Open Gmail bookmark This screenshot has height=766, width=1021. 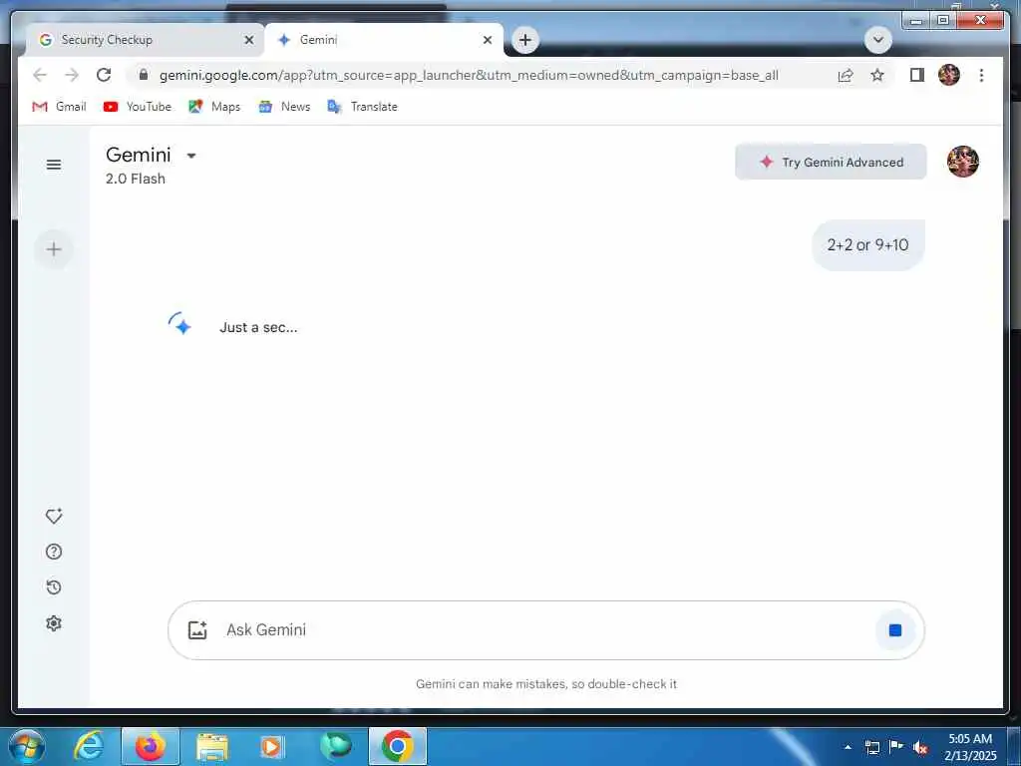[59, 106]
